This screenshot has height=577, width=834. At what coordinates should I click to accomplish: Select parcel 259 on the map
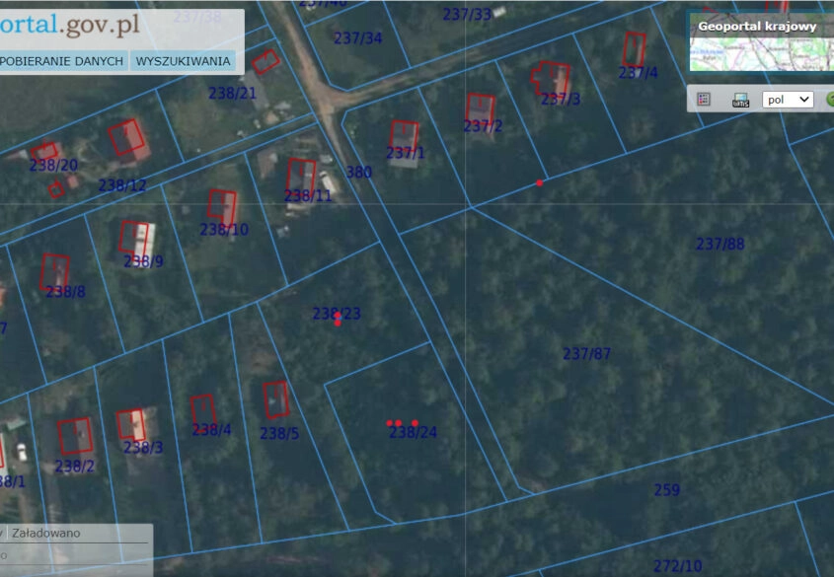(666, 490)
